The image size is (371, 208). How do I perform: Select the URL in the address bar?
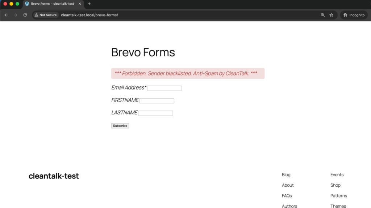(x=89, y=15)
